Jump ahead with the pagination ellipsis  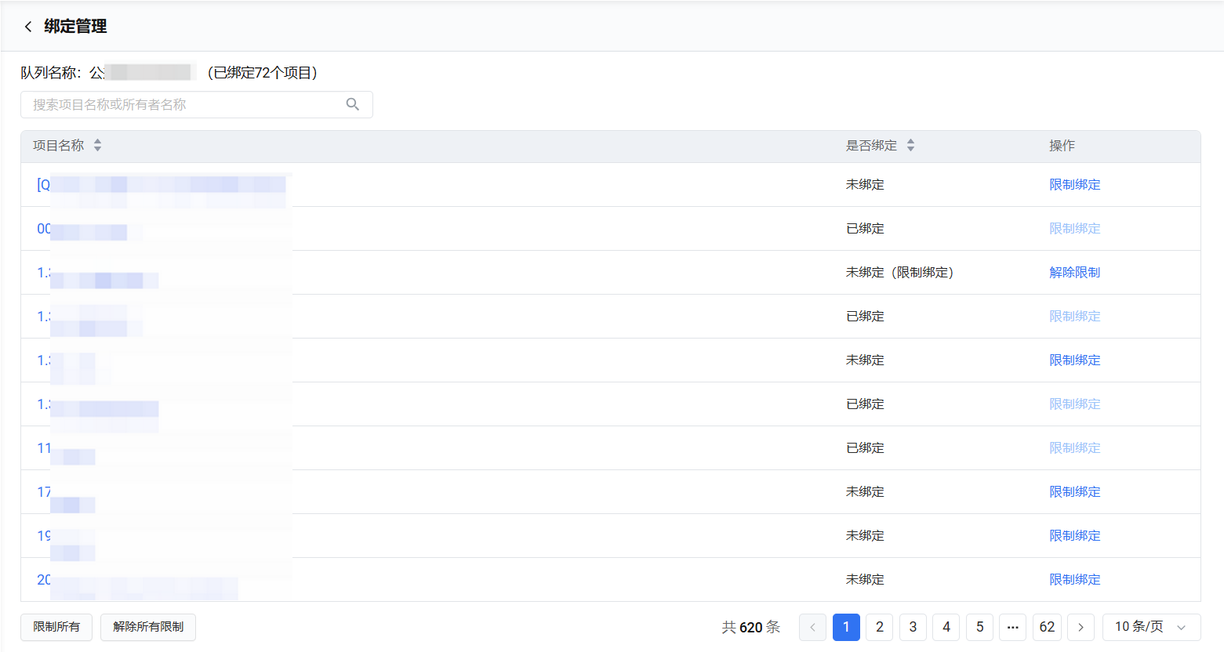point(1012,627)
